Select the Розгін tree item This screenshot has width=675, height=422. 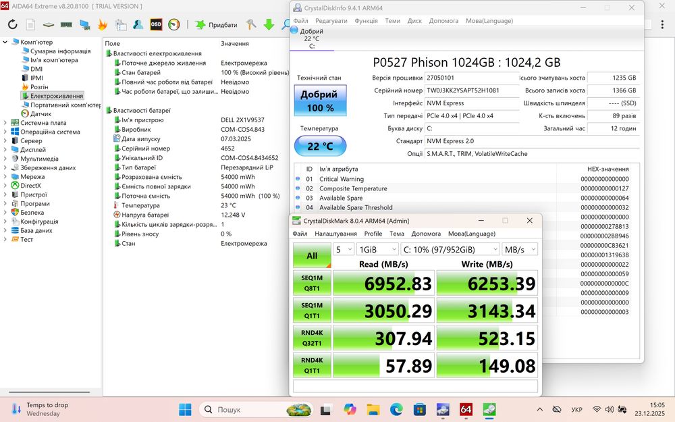click(39, 87)
